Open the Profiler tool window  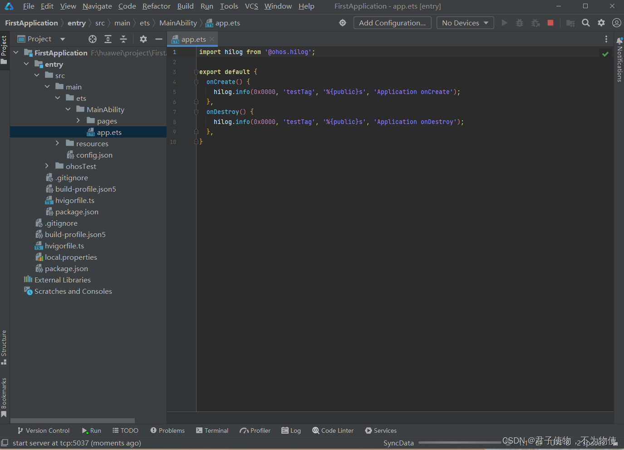click(x=255, y=430)
